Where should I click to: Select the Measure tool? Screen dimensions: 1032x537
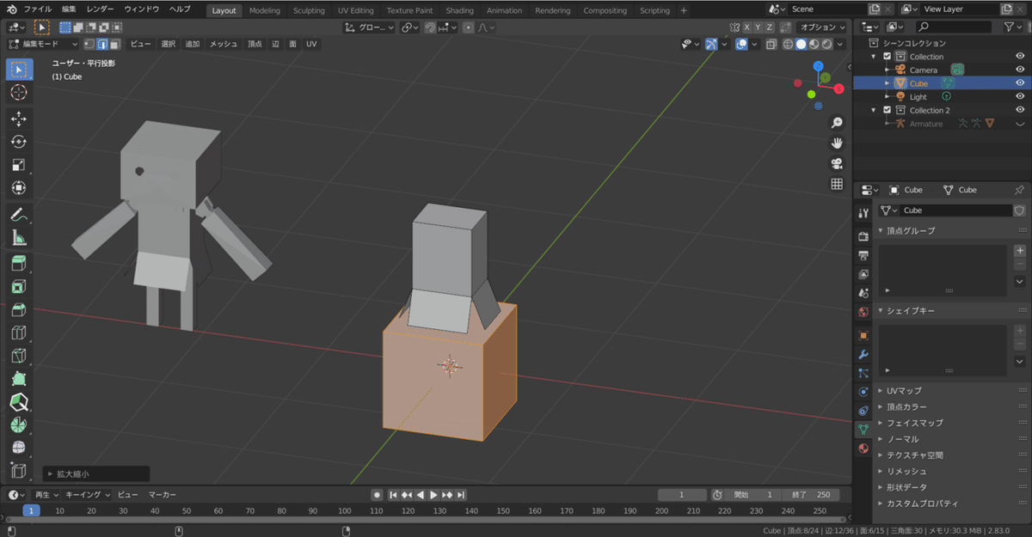click(x=19, y=238)
